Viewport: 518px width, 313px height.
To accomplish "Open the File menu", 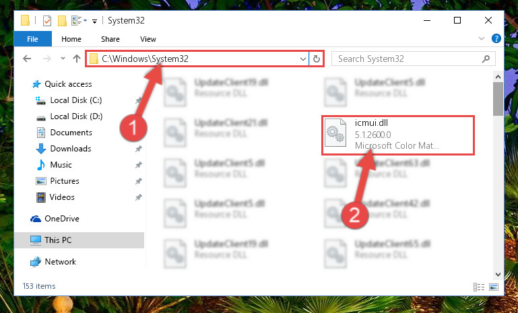I will tap(33, 39).
